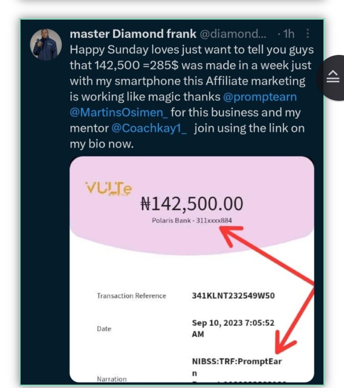Click the 1h tweet timestamp
This screenshot has width=344, height=388.
click(x=289, y=33)
